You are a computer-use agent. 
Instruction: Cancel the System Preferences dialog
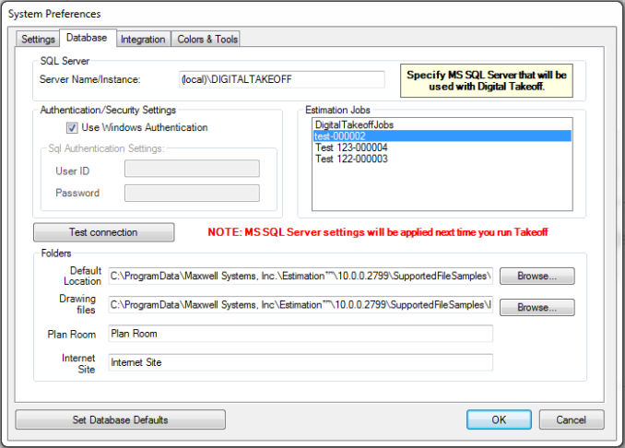click(572, 419)
